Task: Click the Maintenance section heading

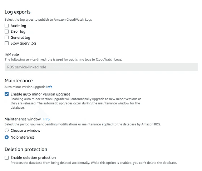Action: (x=19, y=81)
